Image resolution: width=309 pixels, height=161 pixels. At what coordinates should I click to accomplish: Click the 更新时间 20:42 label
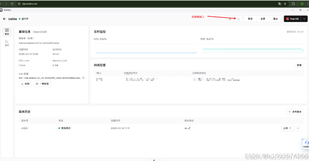pos(295,32)
